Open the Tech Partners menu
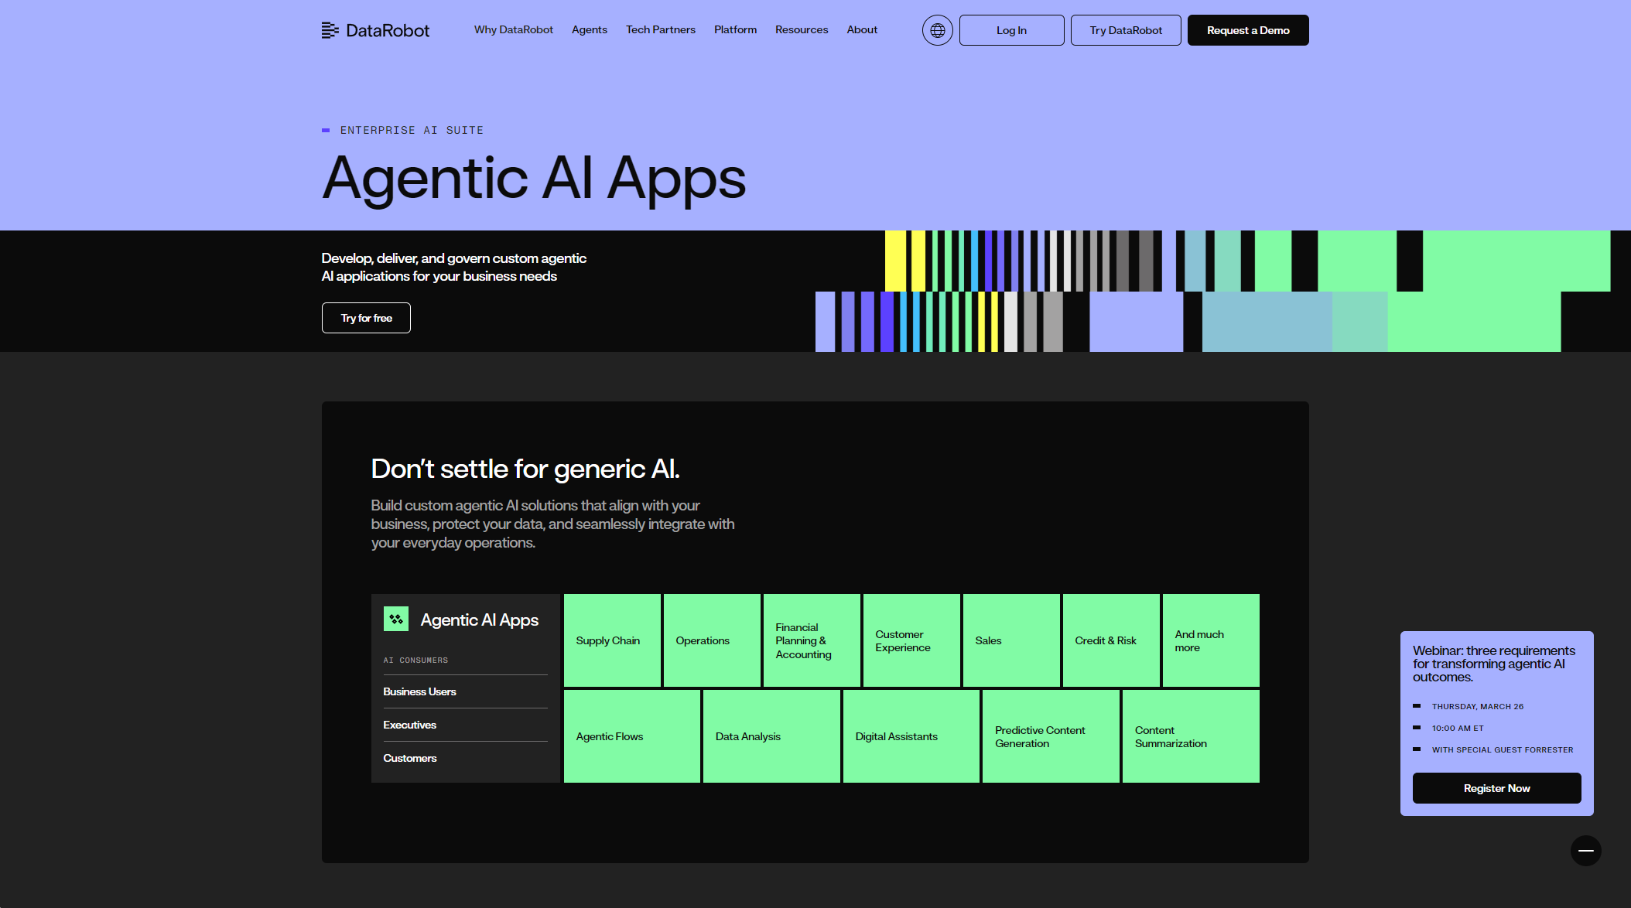Viewport: 1631px width, 908px height. click(660, 30)
